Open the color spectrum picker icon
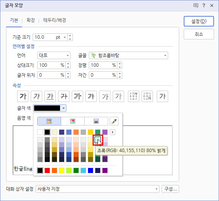This screenshot has height=201, width=219. pyautogui.click(x=72, y=121)
